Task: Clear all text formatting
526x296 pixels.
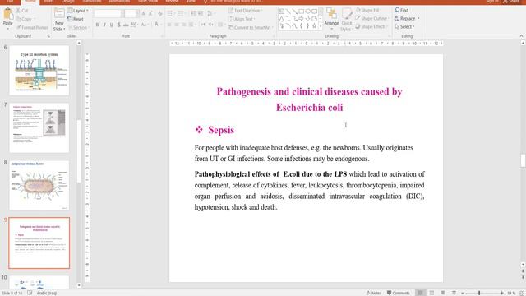Action: [160, 13]
